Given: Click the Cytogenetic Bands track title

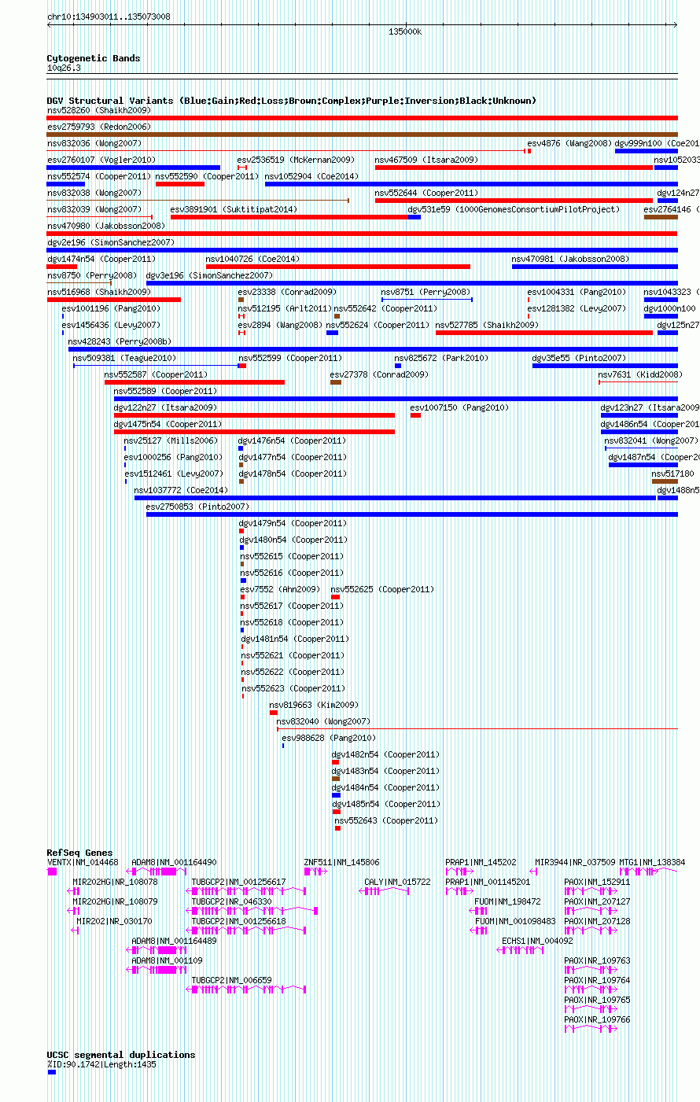Looking at the screenshot, I should tap(94, 58).
